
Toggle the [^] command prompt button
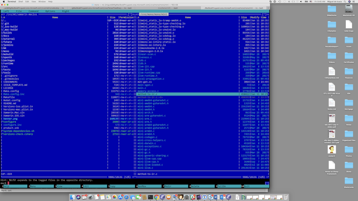click(x=267, y=183)
